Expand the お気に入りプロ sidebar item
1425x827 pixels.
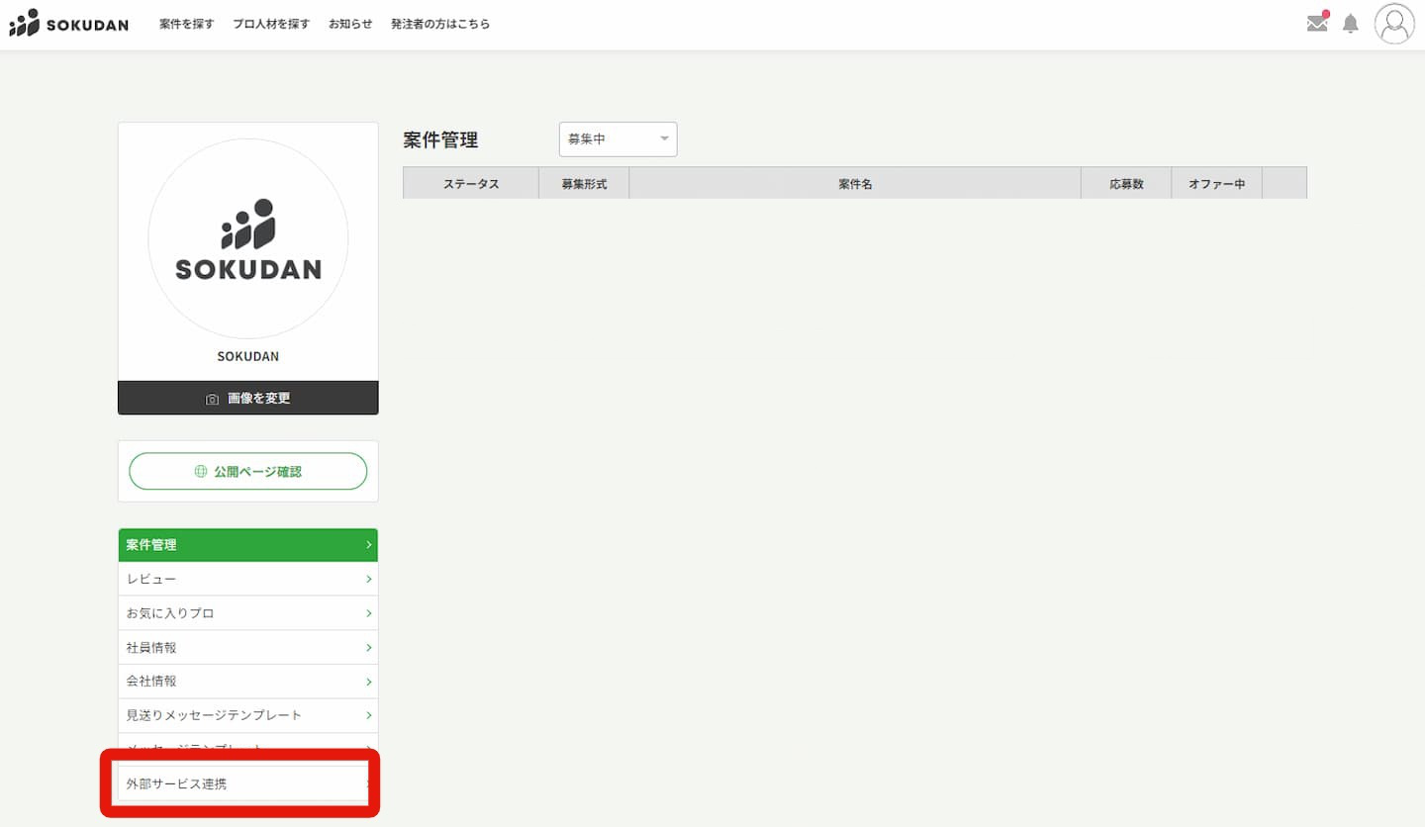(247, 613)
